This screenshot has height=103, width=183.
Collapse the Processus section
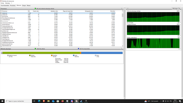point(122,9)
